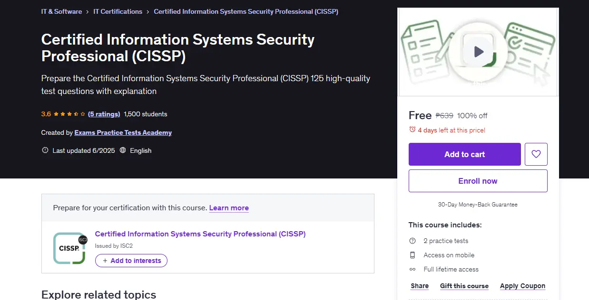Click the practice tests question icon
The width and height of the screenshot is (589, 300).
click(412, 241)
